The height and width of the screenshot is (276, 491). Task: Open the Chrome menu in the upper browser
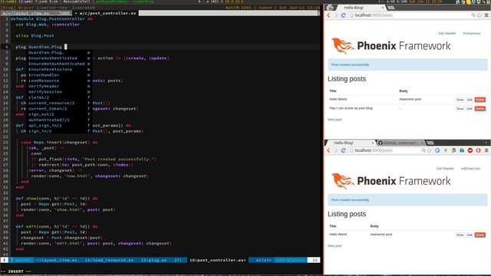pyautogui.click(x=486, y=15)
